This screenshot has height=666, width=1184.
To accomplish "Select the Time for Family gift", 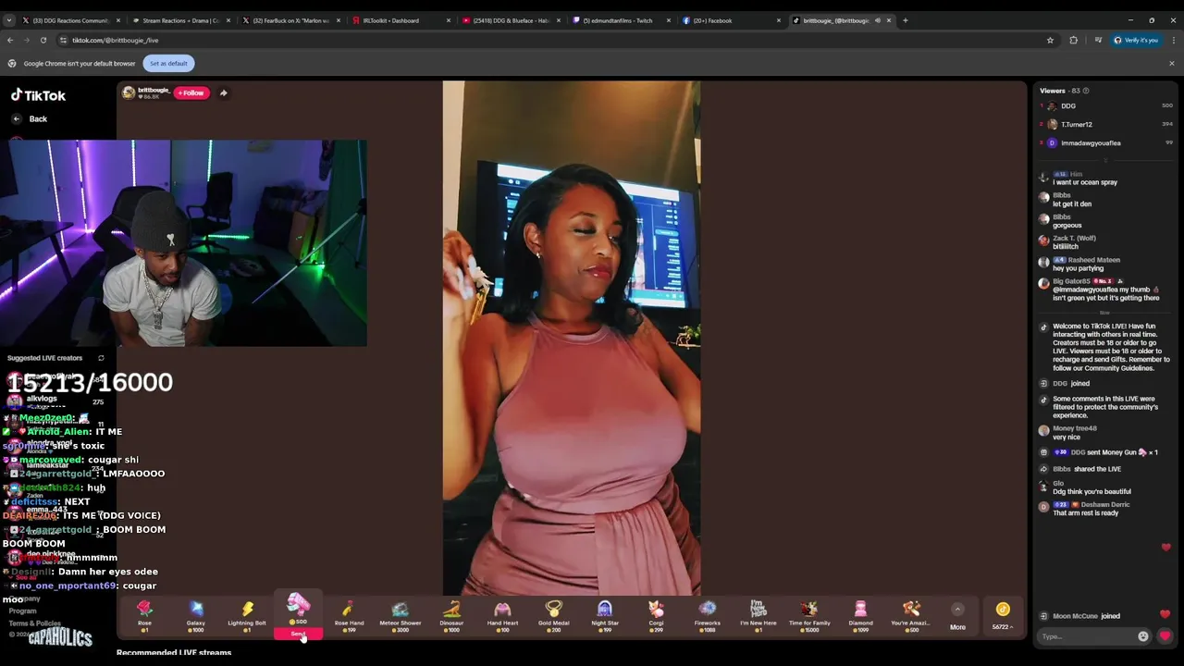I will pyautogui.click(x=809, y=614).
